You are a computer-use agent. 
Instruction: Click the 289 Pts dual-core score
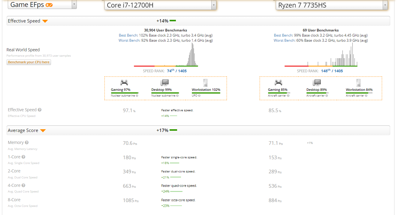275,172
